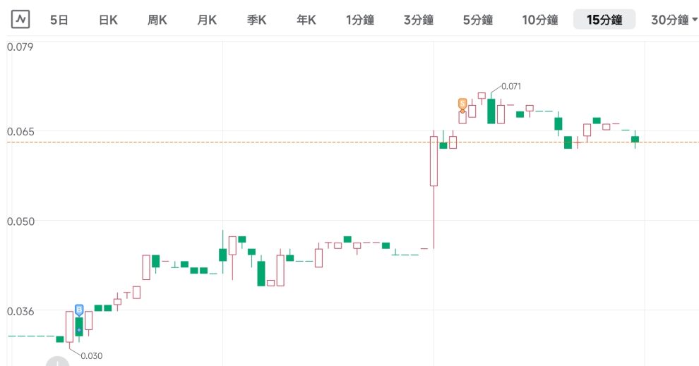
Task: Select the 日K chart tab
Action: 108,20
